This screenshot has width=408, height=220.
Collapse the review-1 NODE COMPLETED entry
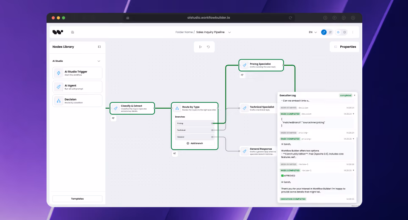(353, 170)
